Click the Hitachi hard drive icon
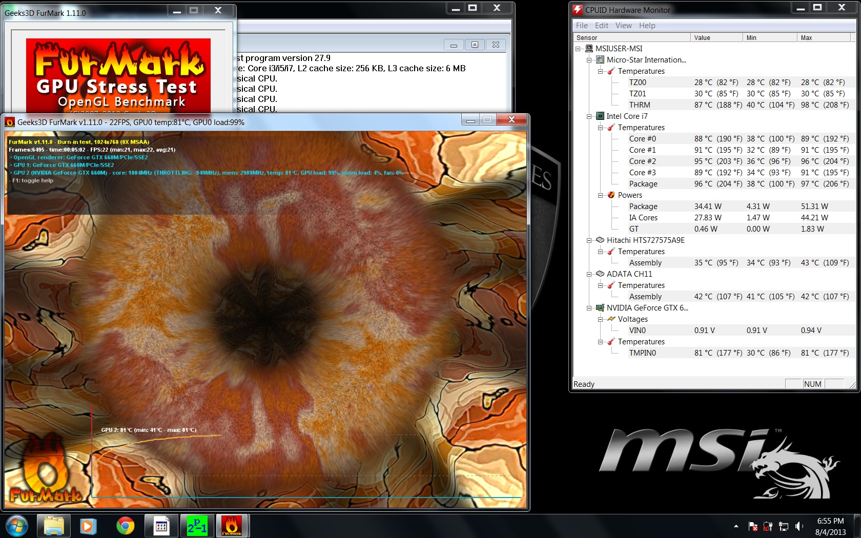861x538 pixels. pyautogui.click(x=600, y=240)
